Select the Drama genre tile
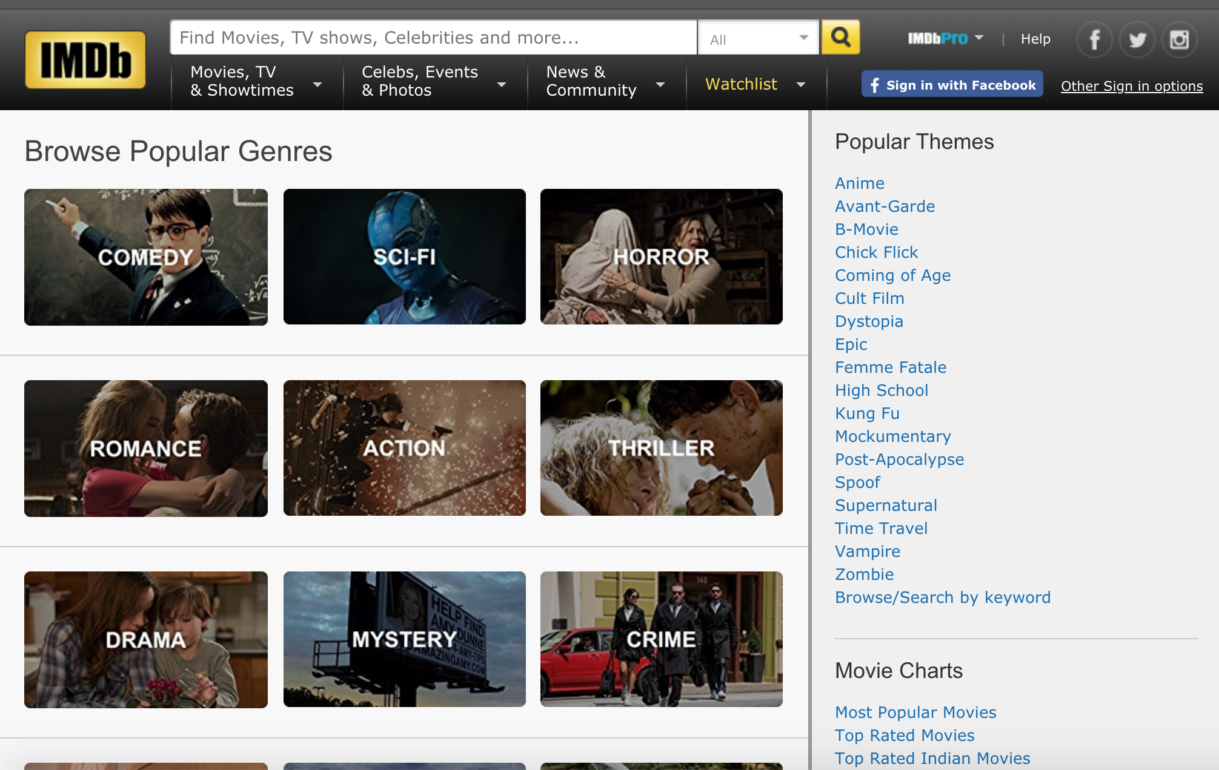The width and height of the screenshot is (1219, 770). point(146,640)
